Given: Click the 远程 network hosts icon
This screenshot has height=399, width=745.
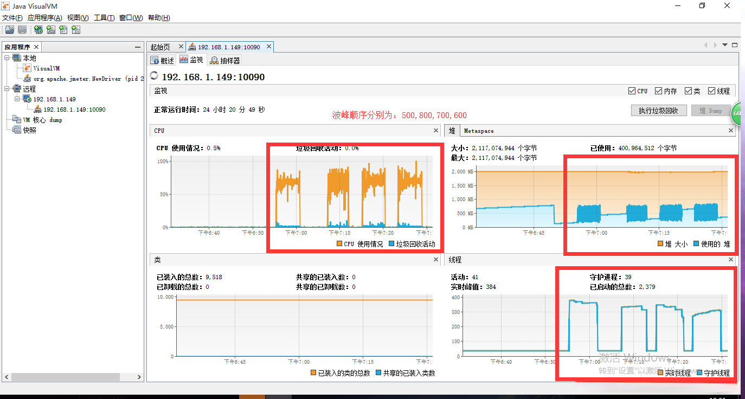Looking at the screenshot, I should (17, 89).
